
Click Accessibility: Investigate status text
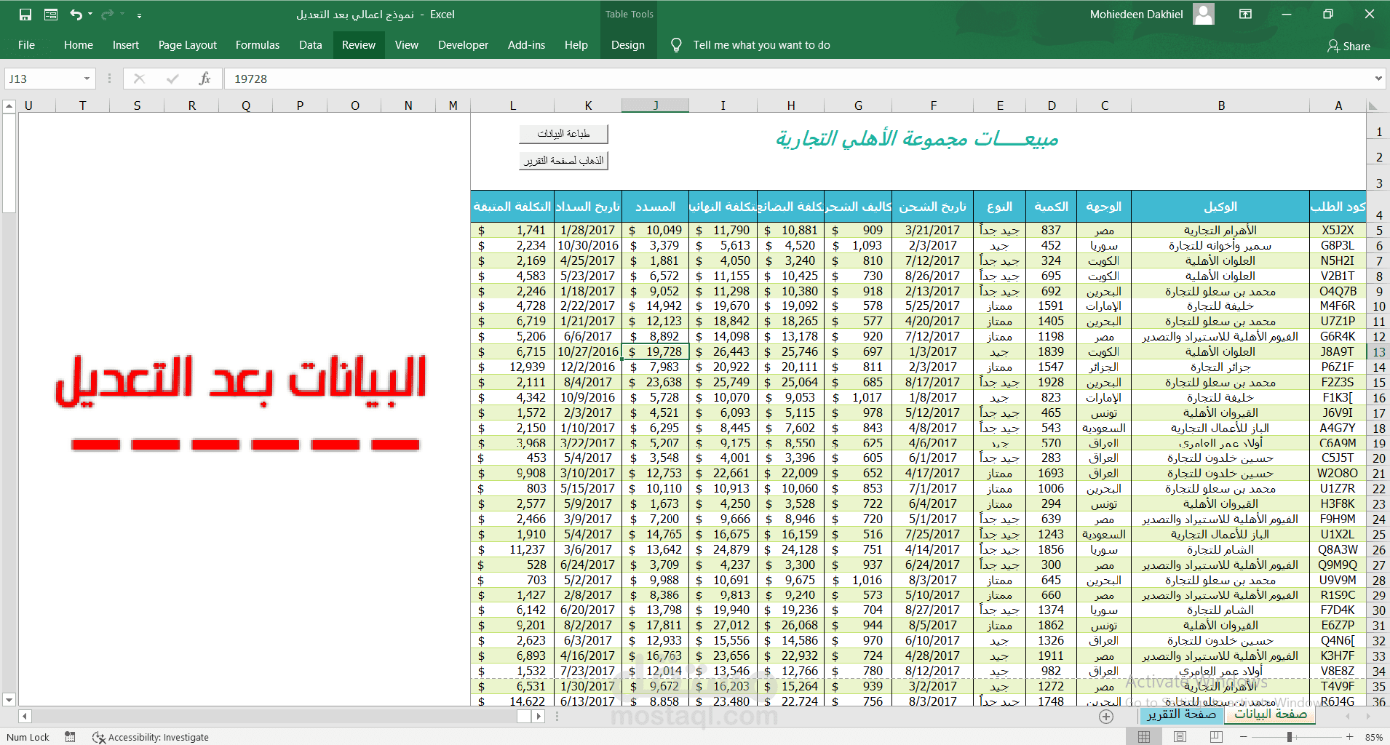pos(159,737)
